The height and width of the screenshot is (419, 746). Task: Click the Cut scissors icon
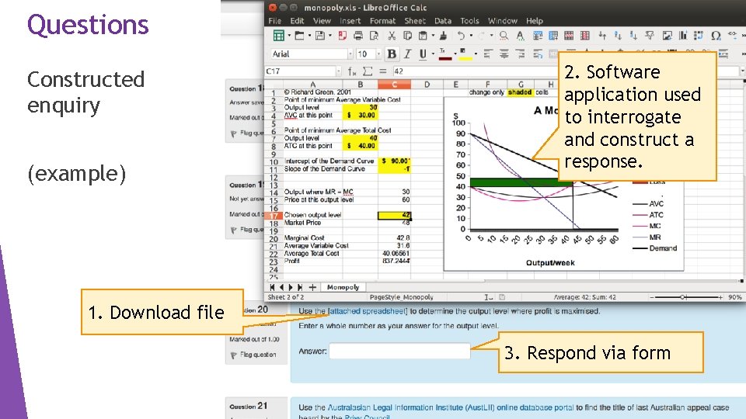[392, 36]
